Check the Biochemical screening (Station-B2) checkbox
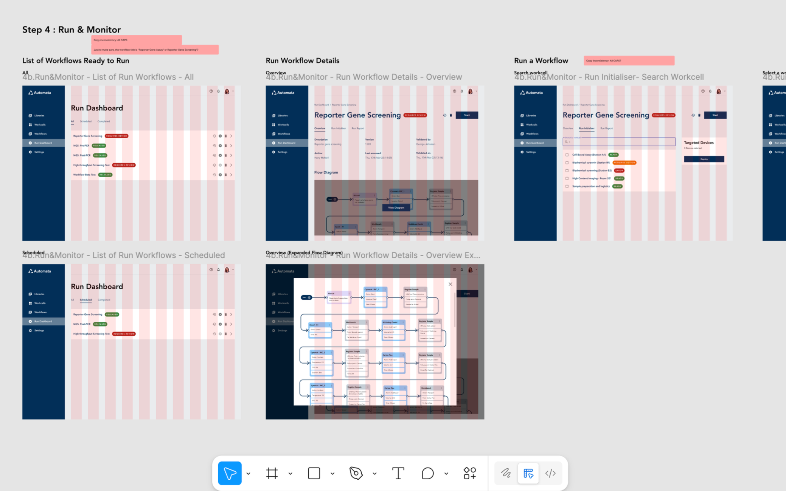Viewport: 786px width, 491px height. point(567,170)
